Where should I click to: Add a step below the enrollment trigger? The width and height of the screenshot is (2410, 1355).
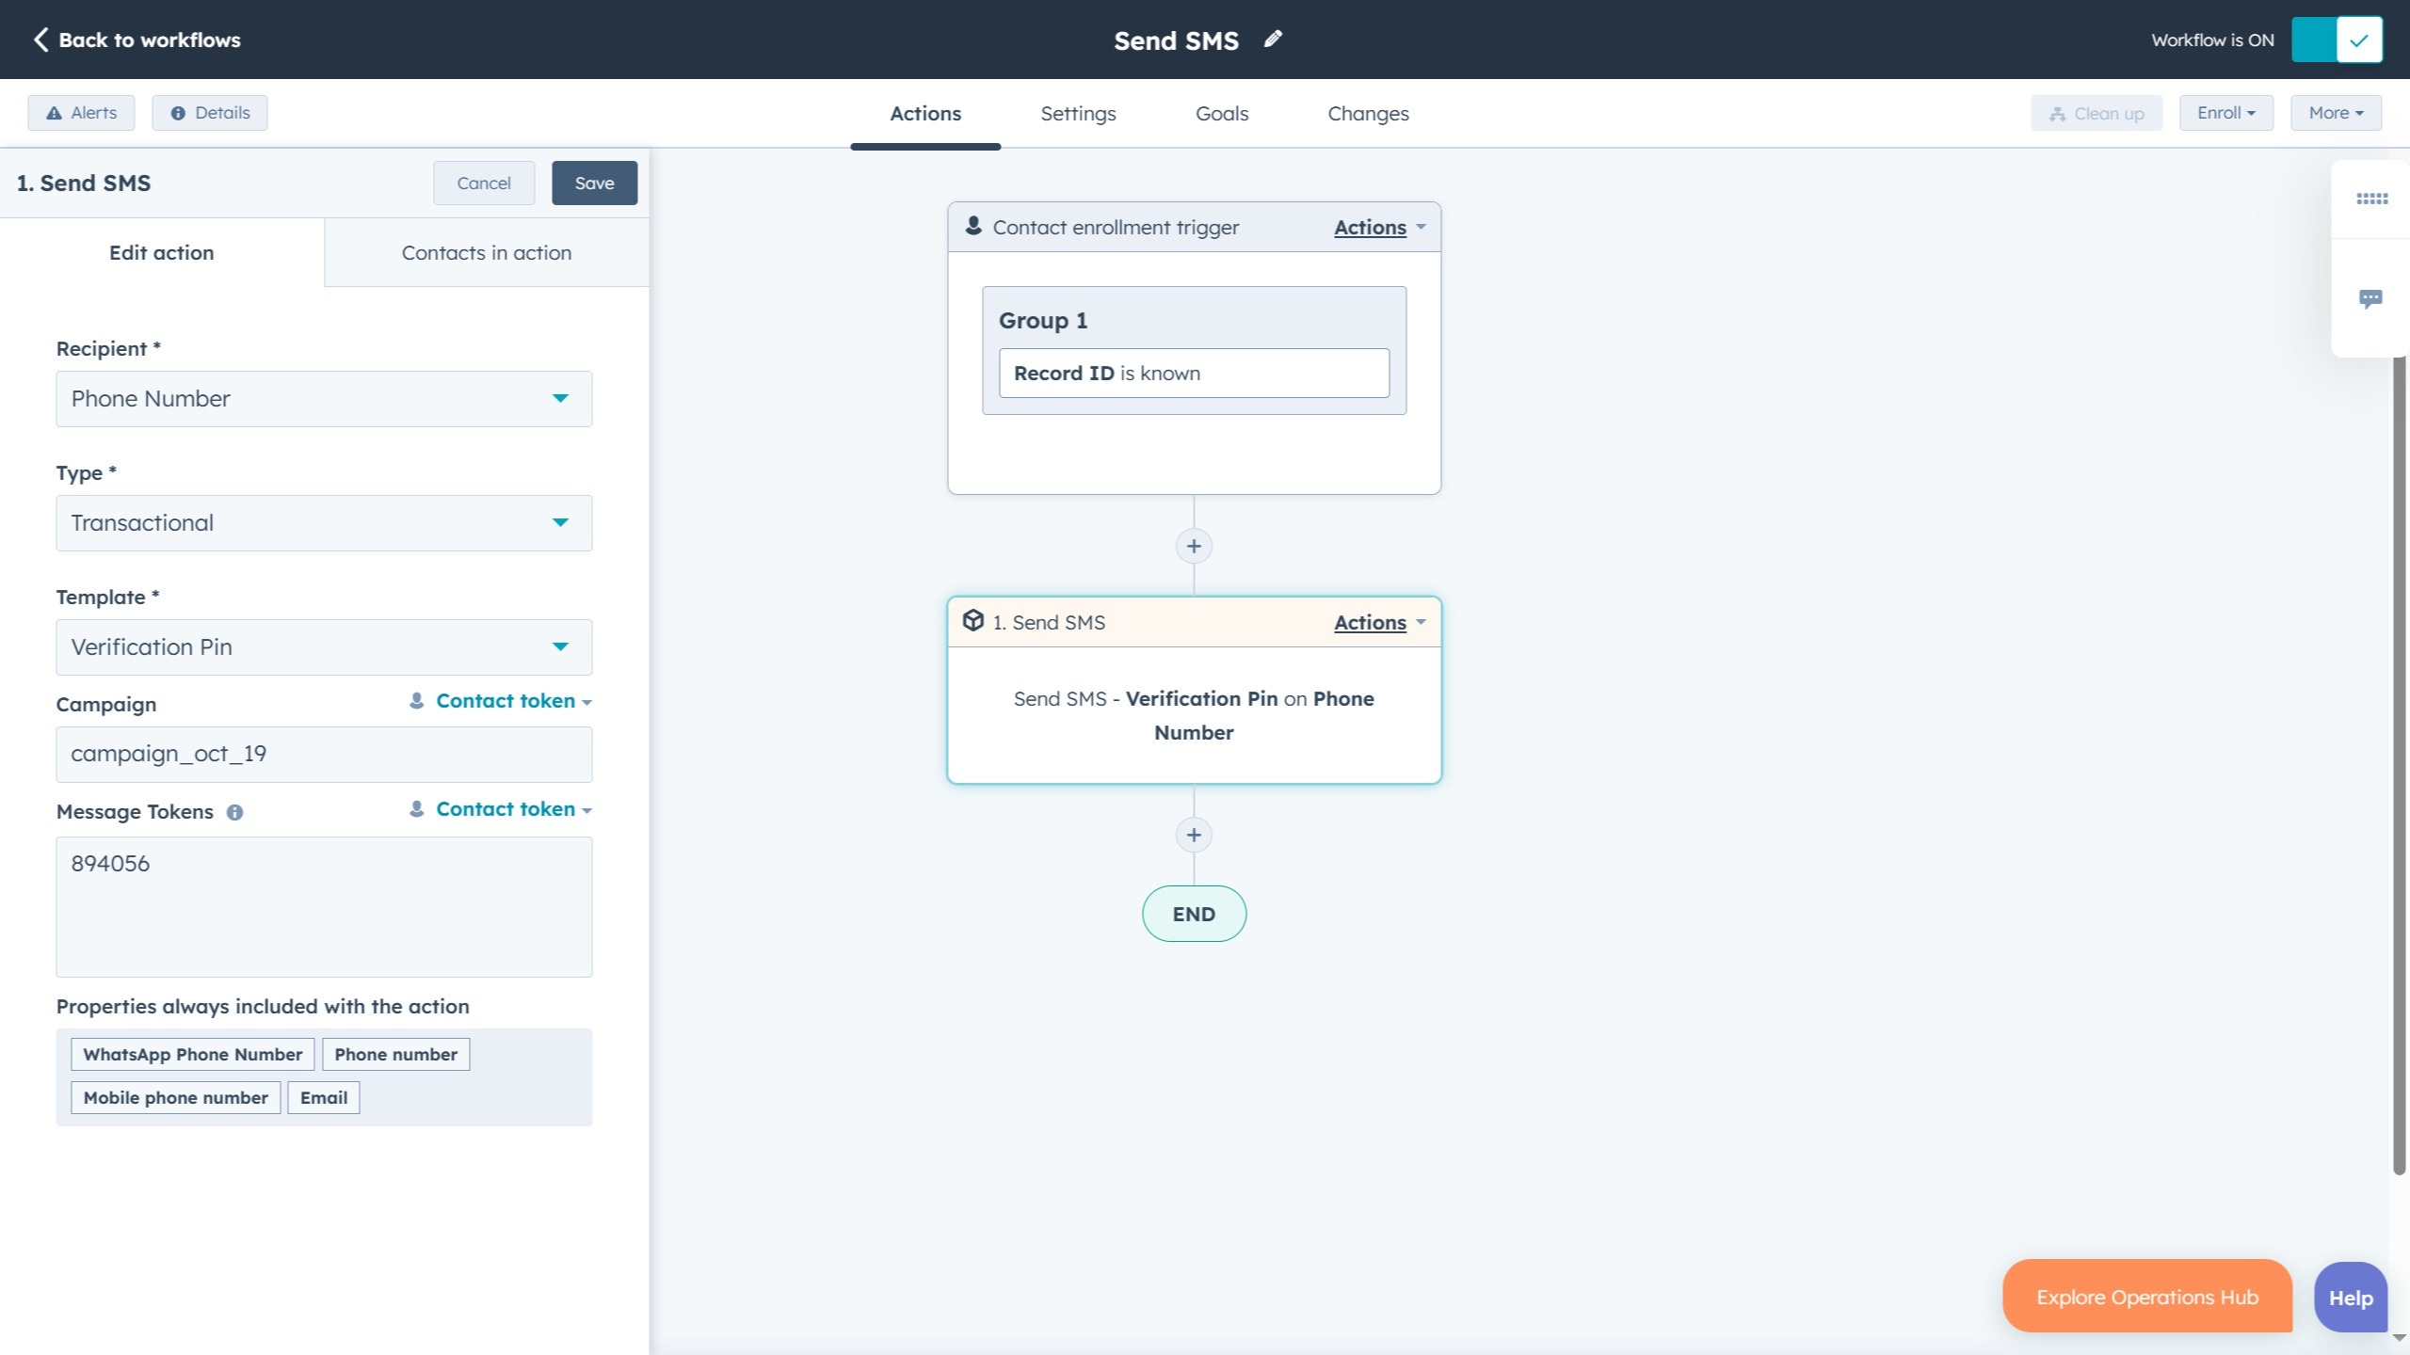click(x=1194, y=546)
